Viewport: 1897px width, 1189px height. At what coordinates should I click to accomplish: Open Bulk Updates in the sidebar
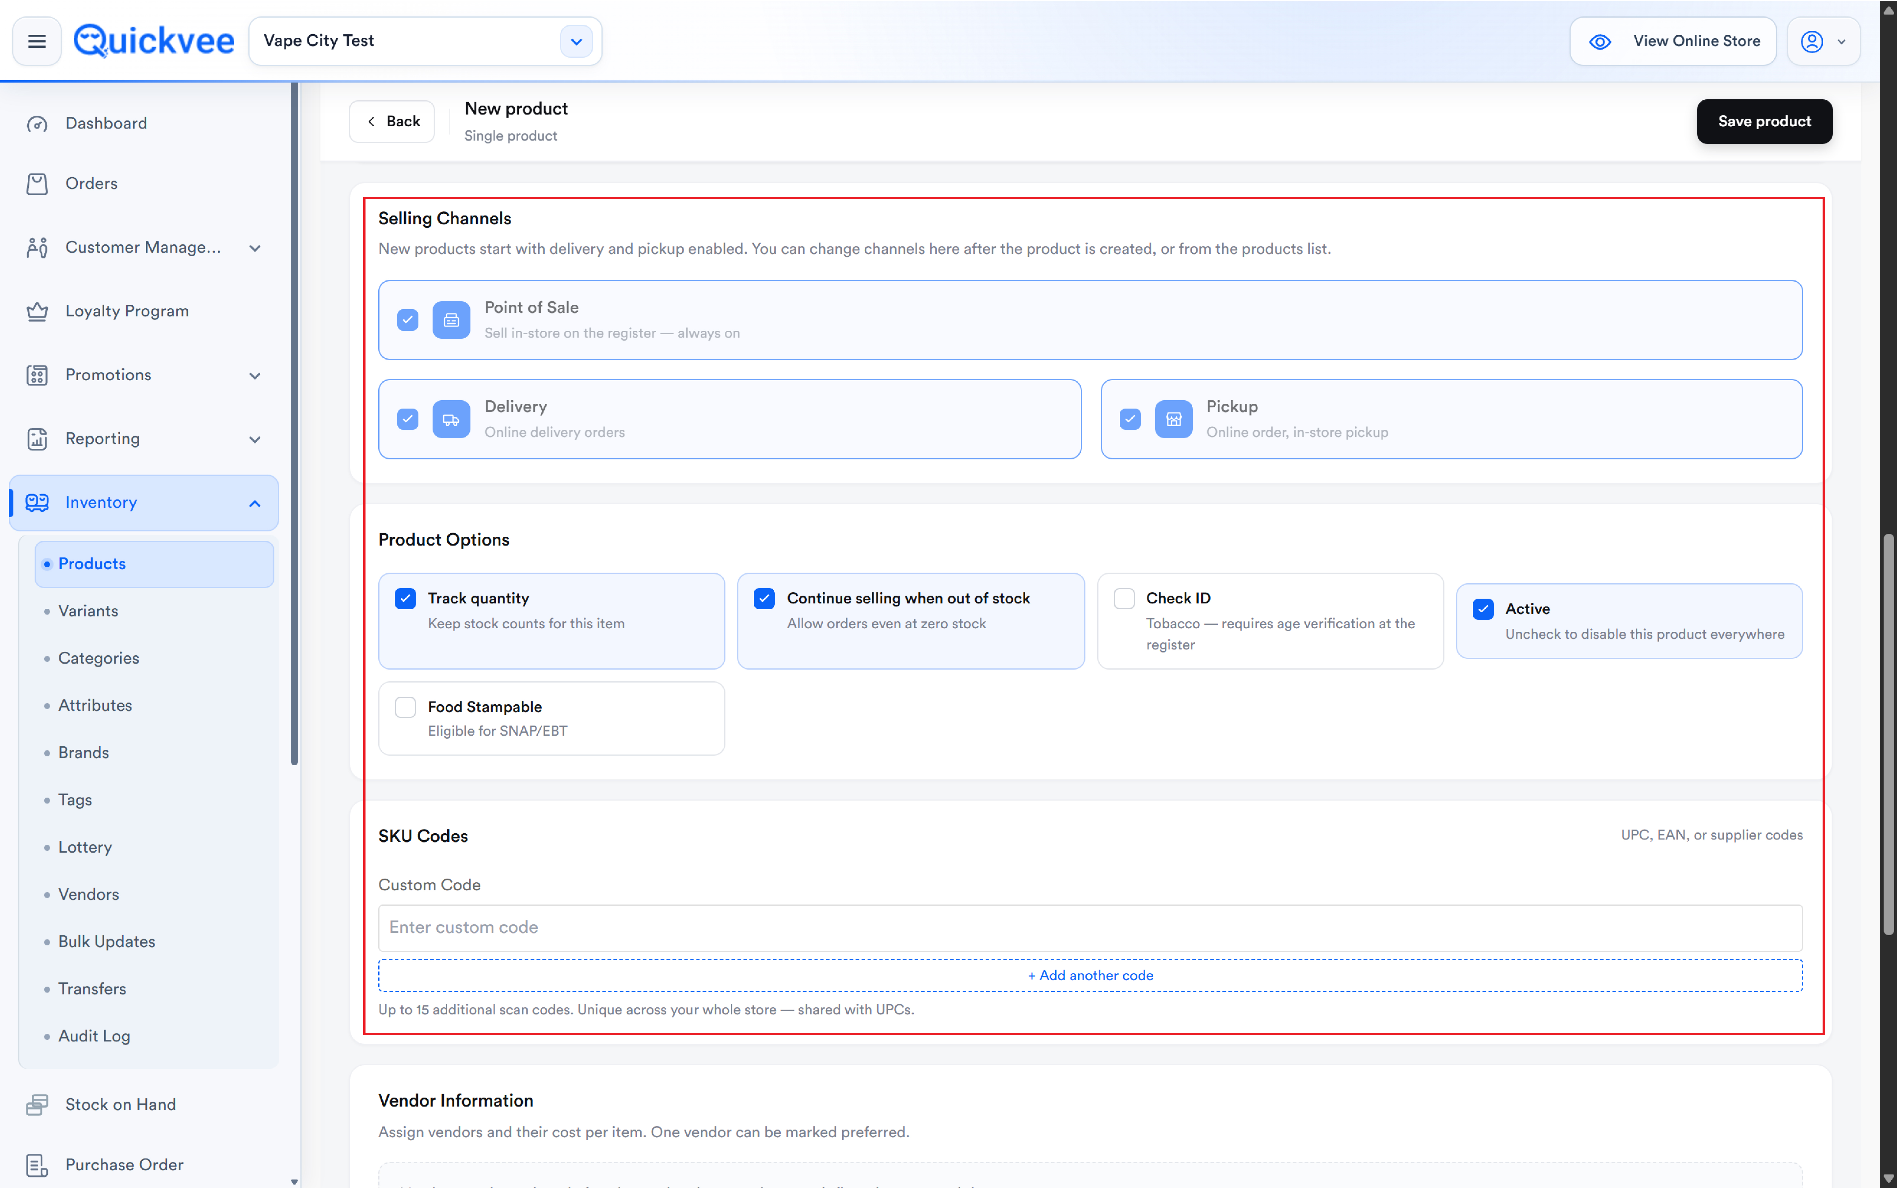[107, 942]
